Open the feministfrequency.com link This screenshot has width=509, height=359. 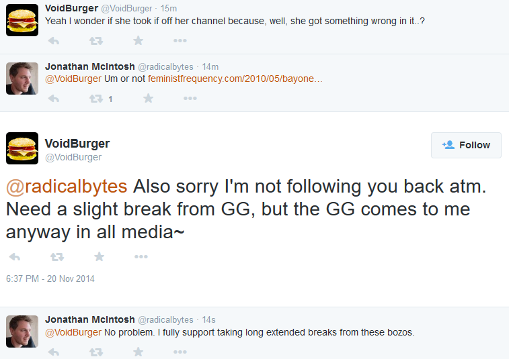pos(235,79)
